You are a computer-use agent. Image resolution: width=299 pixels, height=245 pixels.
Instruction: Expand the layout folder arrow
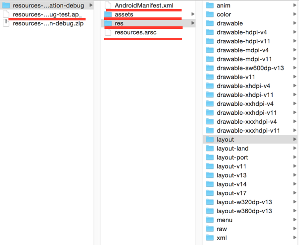295,139
